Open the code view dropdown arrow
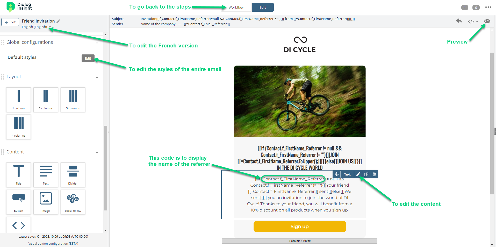 coord(477,22)
